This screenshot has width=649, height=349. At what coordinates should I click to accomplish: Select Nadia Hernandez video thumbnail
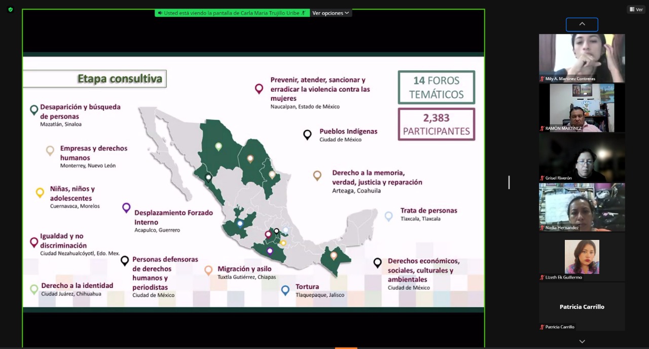(582, 207)
